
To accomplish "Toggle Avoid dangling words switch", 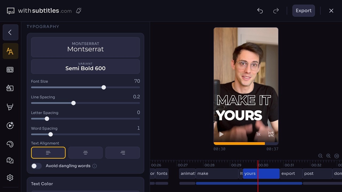I will (x=36, y=166).
